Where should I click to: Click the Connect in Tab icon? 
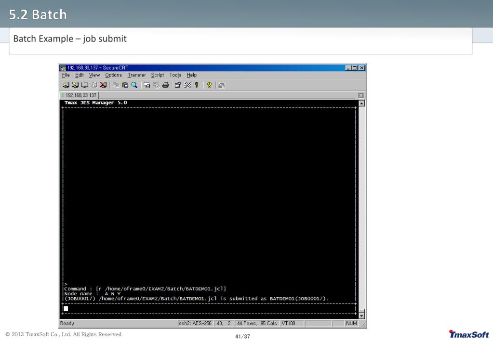pyautogui.click(x=85, y=85)
